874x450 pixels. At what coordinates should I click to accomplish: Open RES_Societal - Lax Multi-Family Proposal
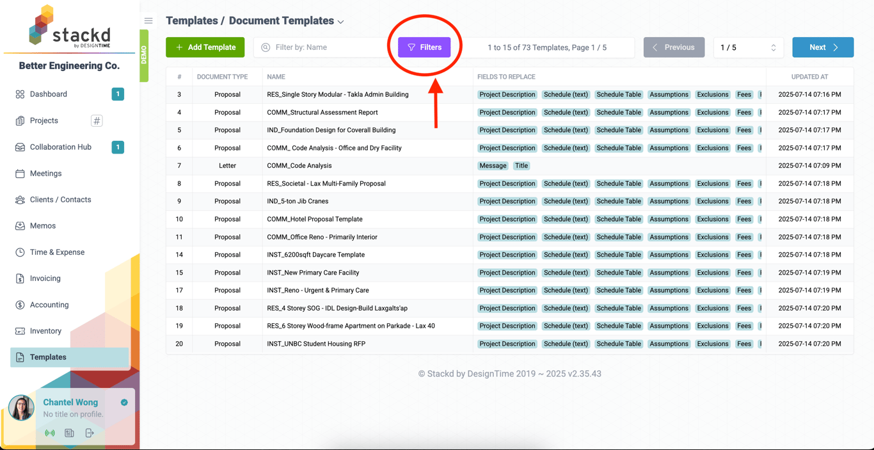(326, 184)
